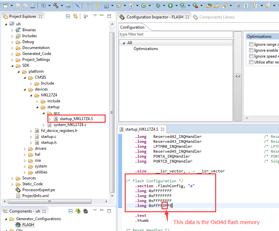Toggle Link with Editor in Project Explorer
Screen dimensions: 279x231
click(x=75, y=16)
